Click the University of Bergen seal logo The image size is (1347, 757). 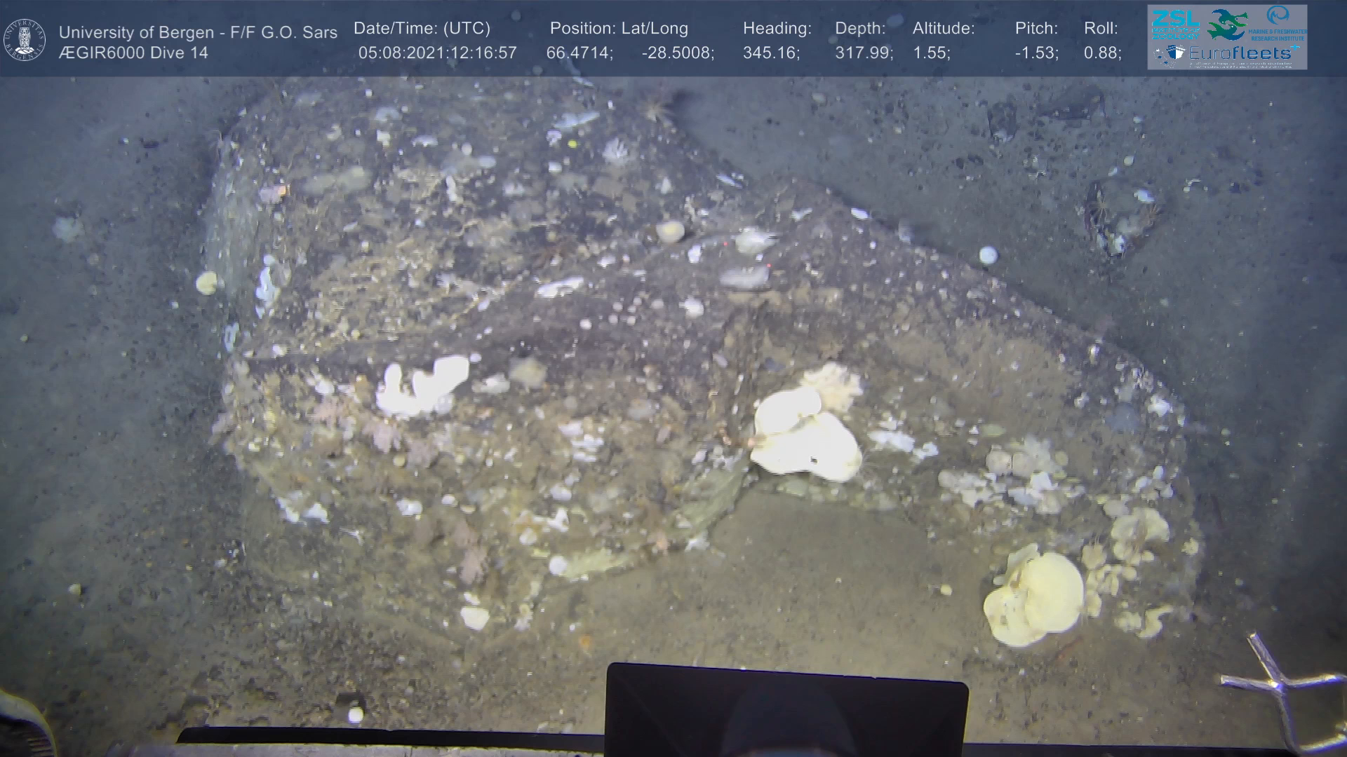(25, 39)
